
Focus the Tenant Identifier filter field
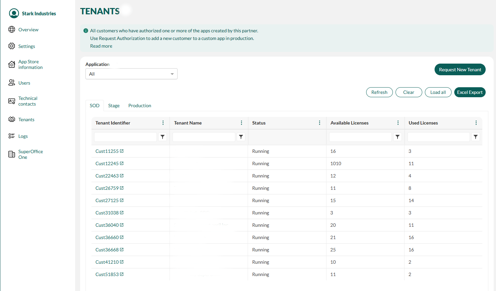coord(126,137)
